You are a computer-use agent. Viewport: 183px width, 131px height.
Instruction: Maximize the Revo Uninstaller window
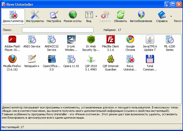point(173,4)
